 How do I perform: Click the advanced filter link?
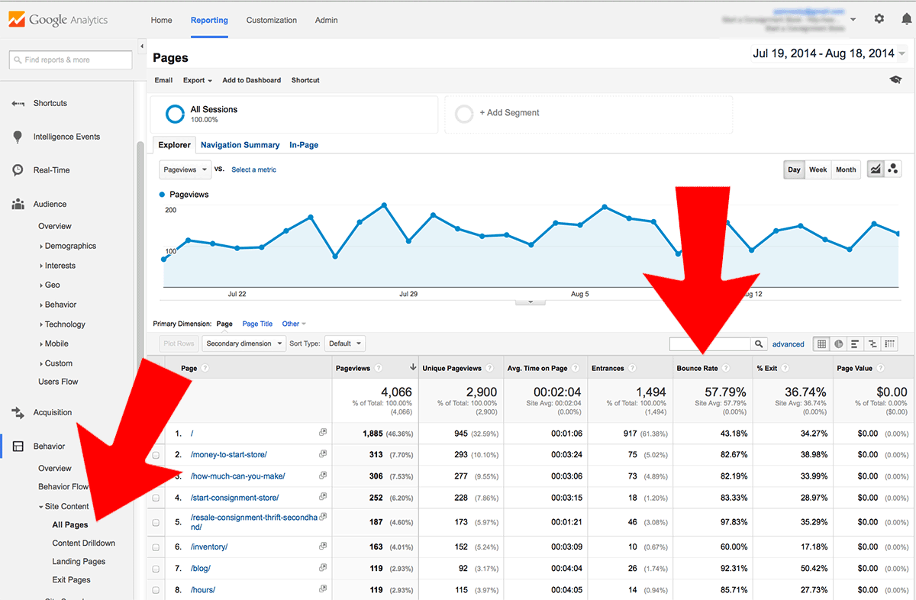788,344
